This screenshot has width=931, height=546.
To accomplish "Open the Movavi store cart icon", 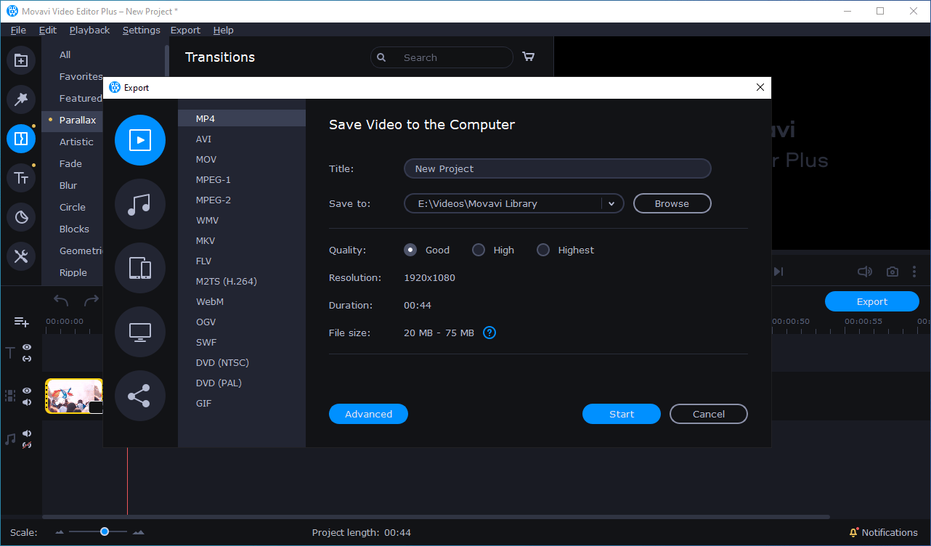I will [529, 57].
